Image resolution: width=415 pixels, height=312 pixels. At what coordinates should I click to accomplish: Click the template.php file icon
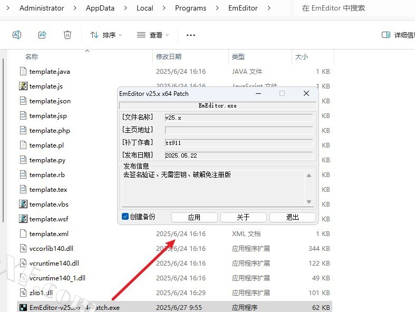[23, 130]
